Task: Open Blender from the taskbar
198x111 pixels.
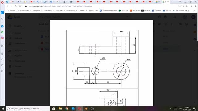Action: point(86,109)
